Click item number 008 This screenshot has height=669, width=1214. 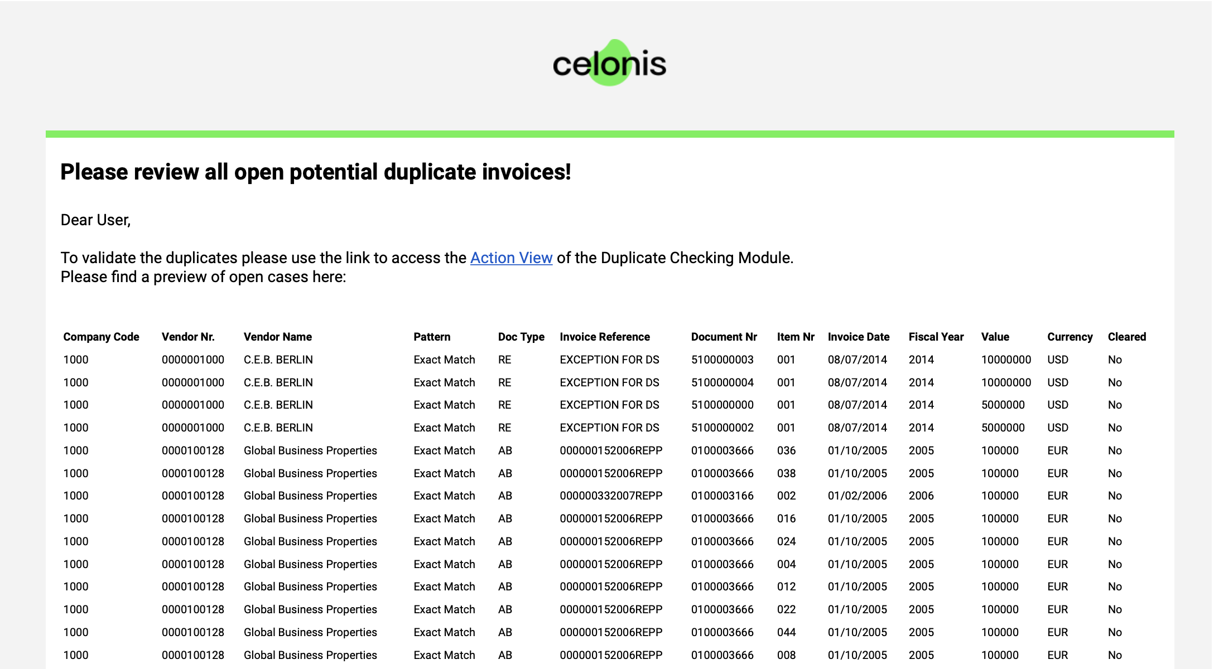786,655
